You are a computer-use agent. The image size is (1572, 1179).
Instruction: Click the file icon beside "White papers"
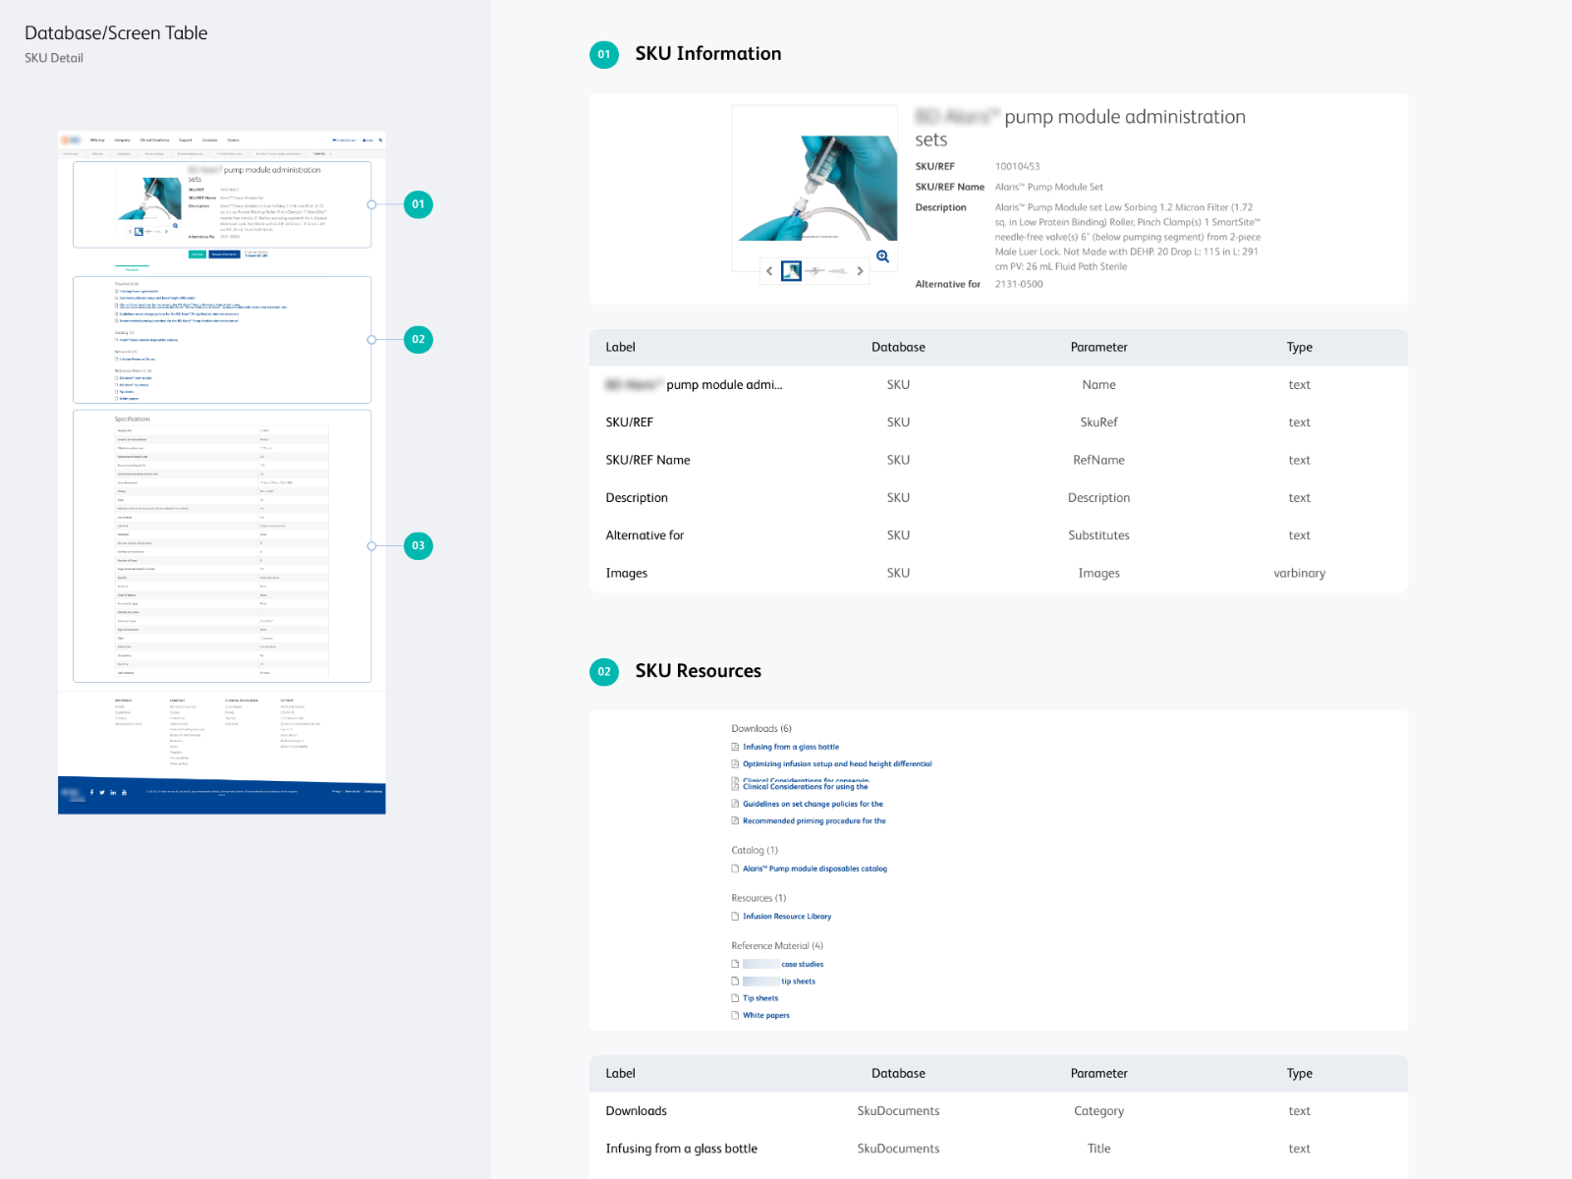point(735,1015)
